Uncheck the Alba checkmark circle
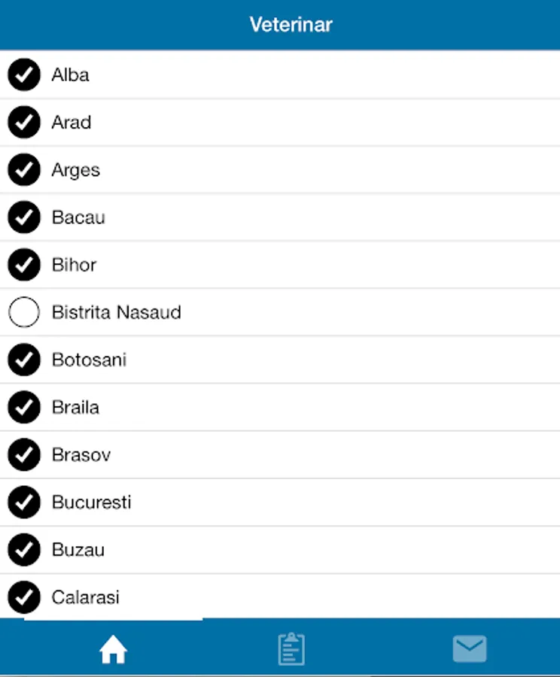This screenshot has width=560, height=677. pos(24,74)
